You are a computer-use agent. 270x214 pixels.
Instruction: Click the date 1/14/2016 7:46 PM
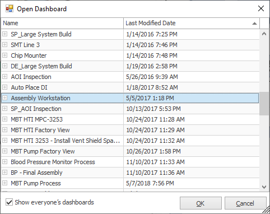[152, 45]
